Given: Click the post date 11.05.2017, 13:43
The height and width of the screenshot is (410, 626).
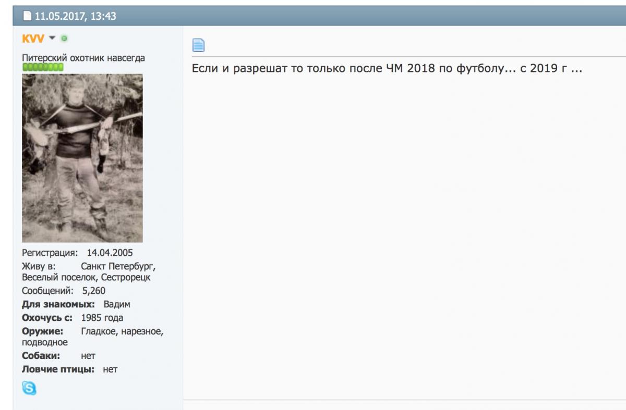Looking at the screenshot, I should (75, 16).
